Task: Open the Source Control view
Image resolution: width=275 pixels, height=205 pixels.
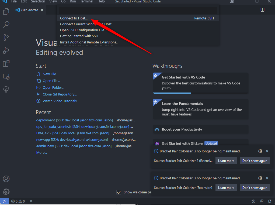Action: point(6,37)
